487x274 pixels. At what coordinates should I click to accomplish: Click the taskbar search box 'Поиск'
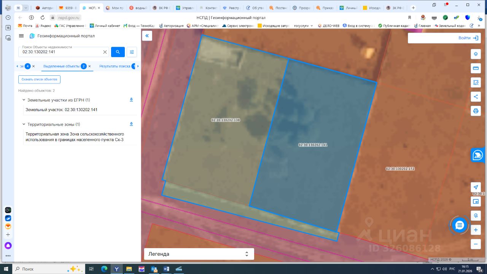coord(49,269)
